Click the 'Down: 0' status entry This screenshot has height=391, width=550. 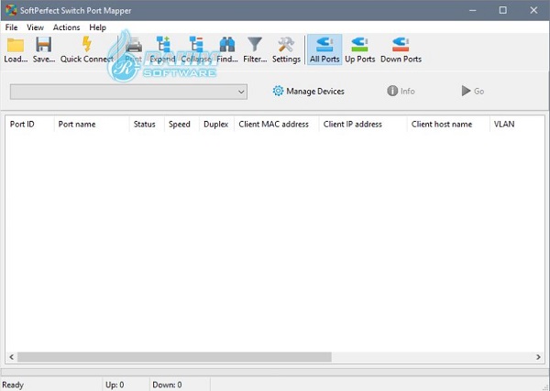point(167,385)
